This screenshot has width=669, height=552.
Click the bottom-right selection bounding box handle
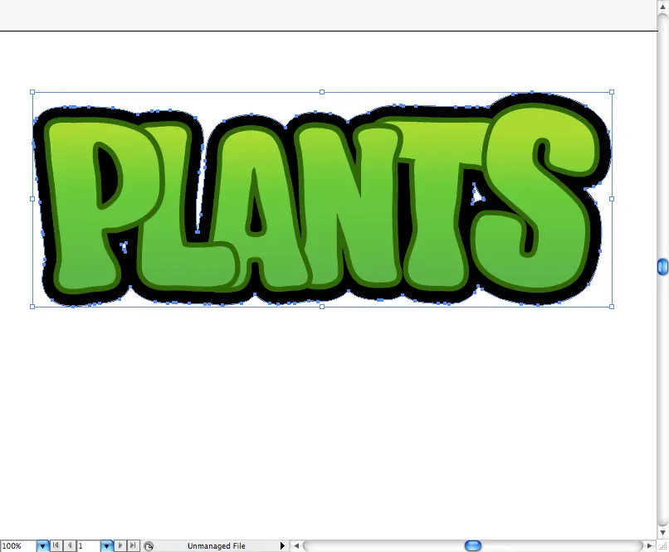[x=612, y=307]
